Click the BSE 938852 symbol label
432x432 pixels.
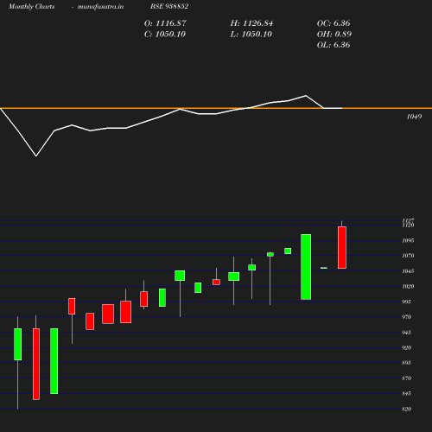coord(169,6)
